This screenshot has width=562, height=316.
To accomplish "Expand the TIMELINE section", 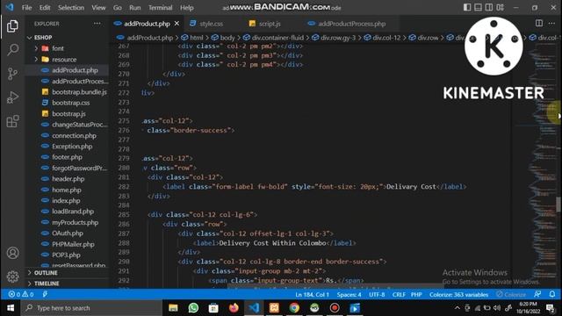I will pos(47,284).
